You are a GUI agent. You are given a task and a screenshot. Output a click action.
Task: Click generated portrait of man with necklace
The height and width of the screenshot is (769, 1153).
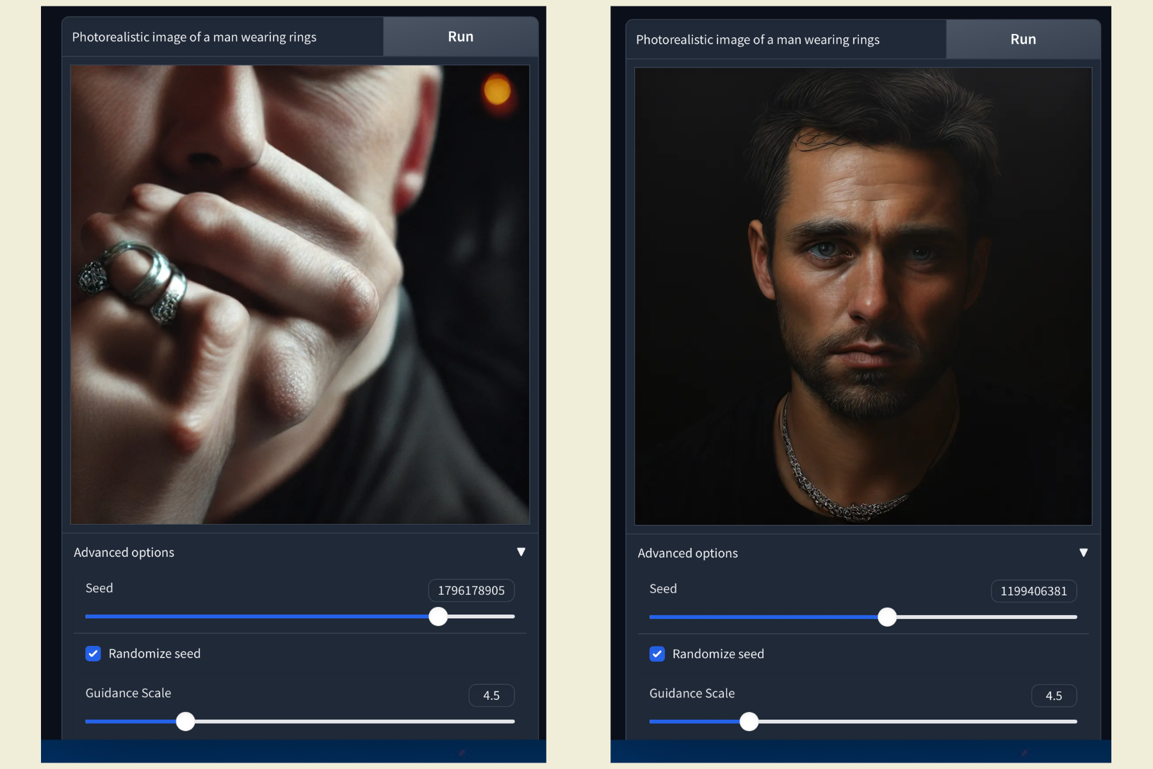(x=863, y=296)
